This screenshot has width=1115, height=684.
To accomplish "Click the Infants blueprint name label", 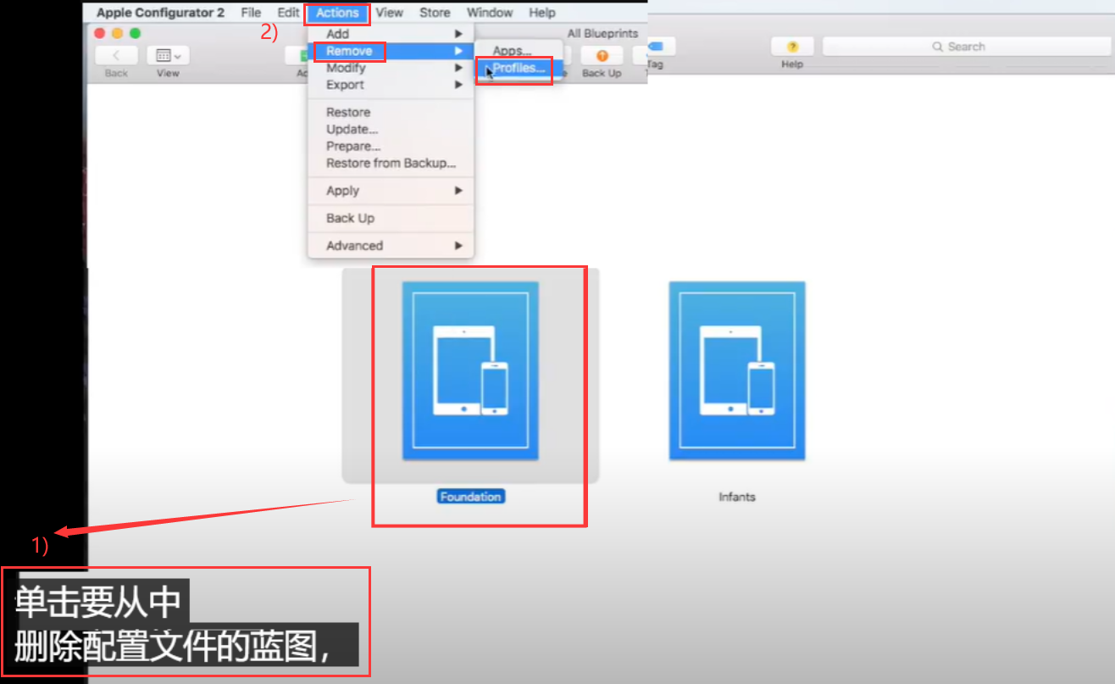I will click(x=737, y=497).
